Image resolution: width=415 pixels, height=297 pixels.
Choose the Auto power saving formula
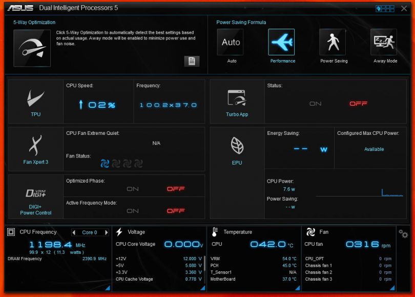[x=231, y=43]
